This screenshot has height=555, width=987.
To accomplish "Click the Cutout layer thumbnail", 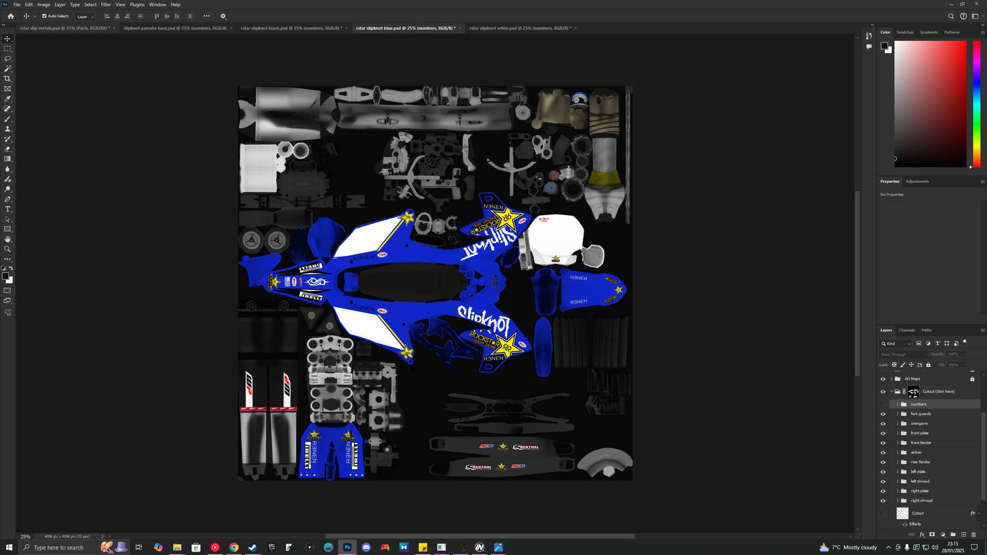I will click(902, 513).
